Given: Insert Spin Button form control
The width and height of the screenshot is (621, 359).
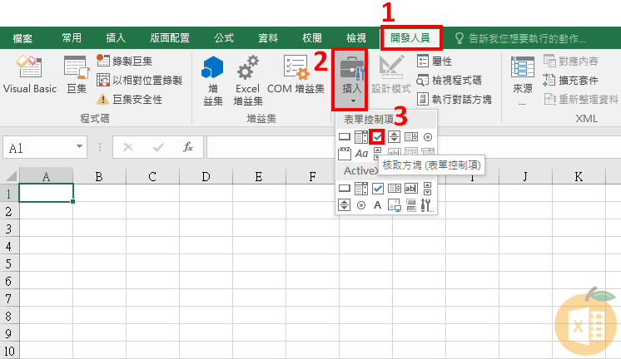Looking at the screenshot, I should 394,137.
